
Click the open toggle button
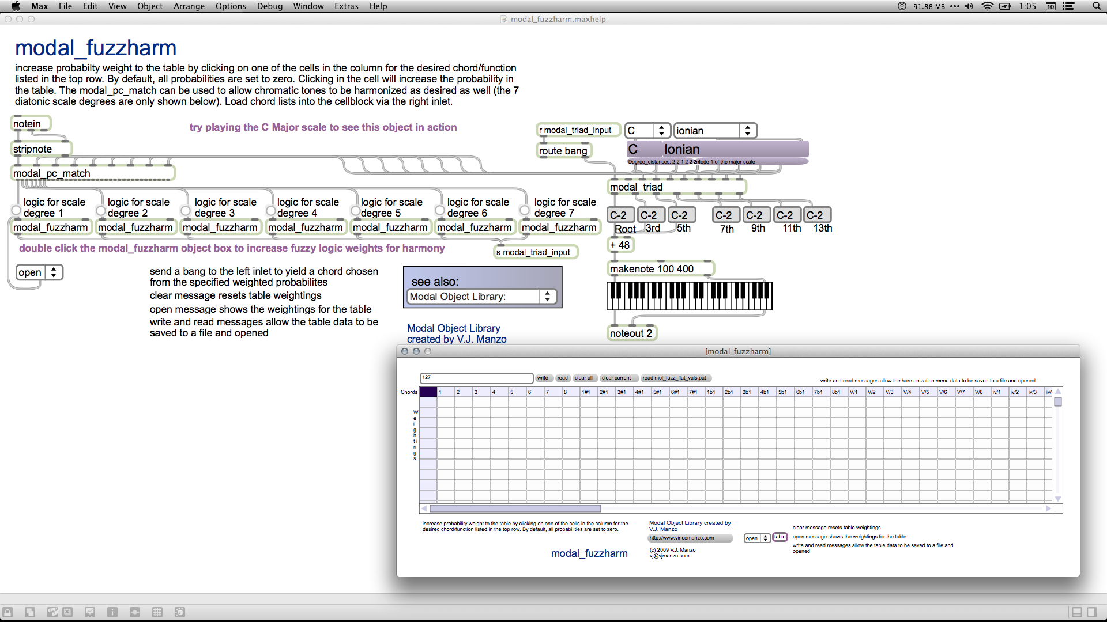pyautogui.click(x=39, y=271)
